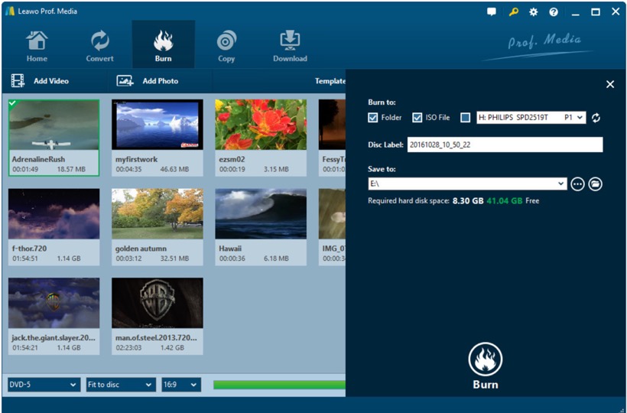
Task: Open the settings gear icon
Action: point(534,12)
